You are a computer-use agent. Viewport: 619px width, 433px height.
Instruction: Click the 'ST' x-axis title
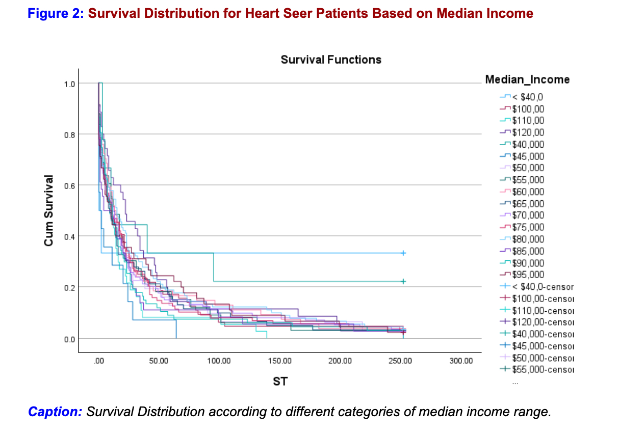pyautogui.click(x=280, y=381)
